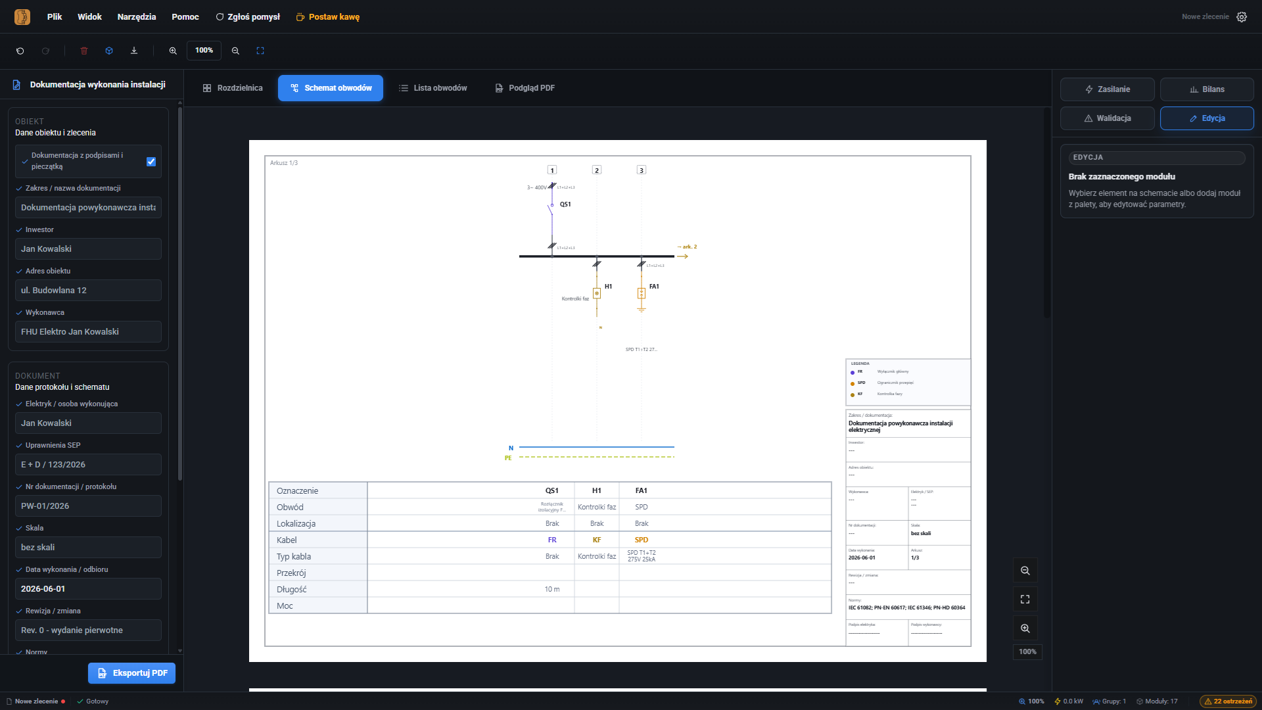Click the toolbar zoom-out magnifier
Viewport: 1262px width, 710px height.
pos(235,51)
